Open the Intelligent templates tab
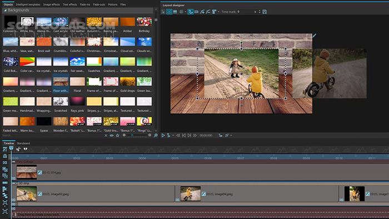389x219 pixels. click(28, 4)
